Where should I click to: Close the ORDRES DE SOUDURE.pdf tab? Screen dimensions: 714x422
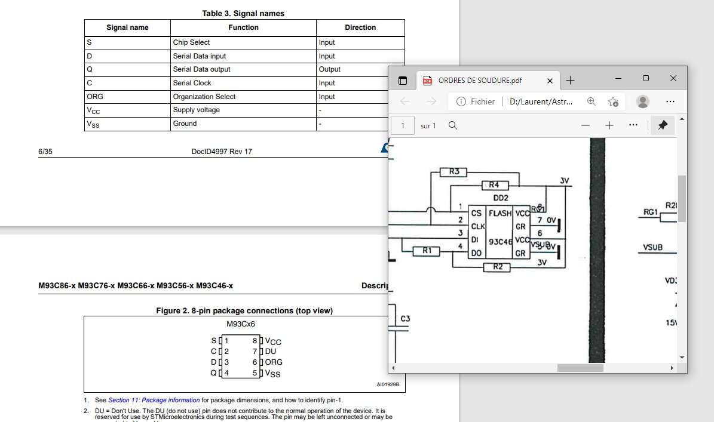point(550,81)
